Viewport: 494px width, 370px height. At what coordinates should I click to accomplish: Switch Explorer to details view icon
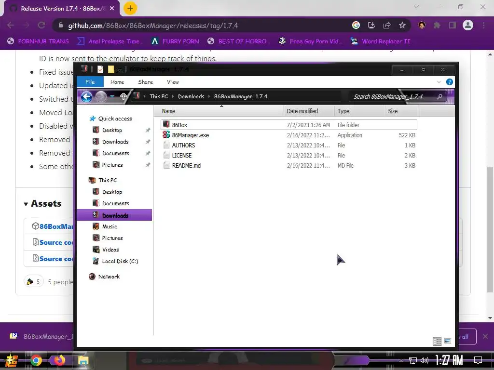click(x=437, y=341)
